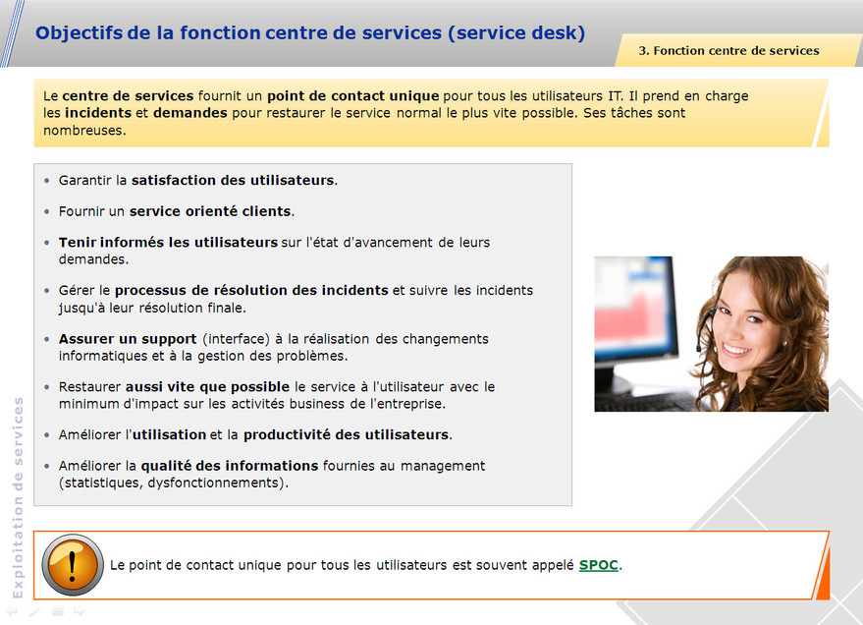The width and height of the screenshot is (863, 625).
Task: Click the orange exclamation warning icon
Action: pos(73,565)
